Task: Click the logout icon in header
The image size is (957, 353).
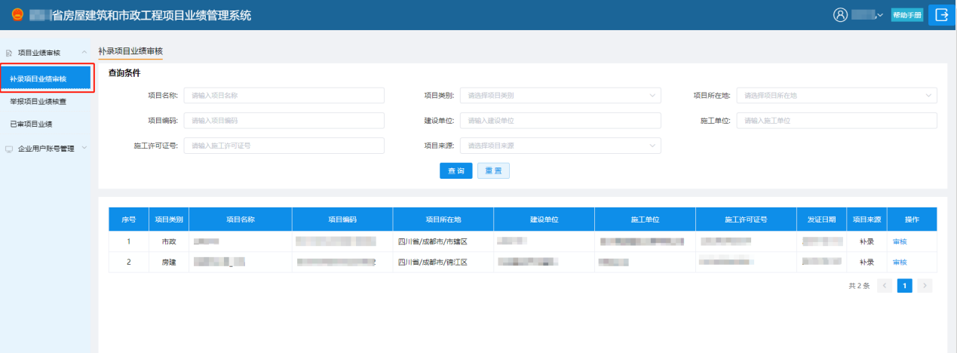Action: tap(941, 15)
